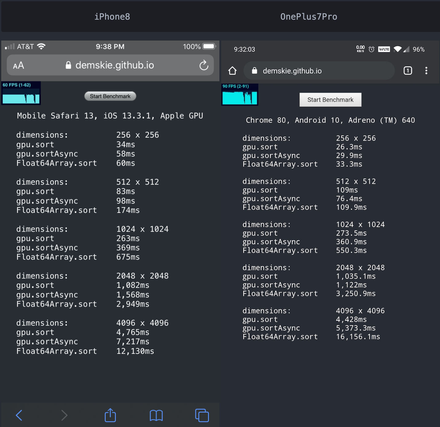
Task: Click Start Benchmark on iPhone8 page
Action: (110, 96)
